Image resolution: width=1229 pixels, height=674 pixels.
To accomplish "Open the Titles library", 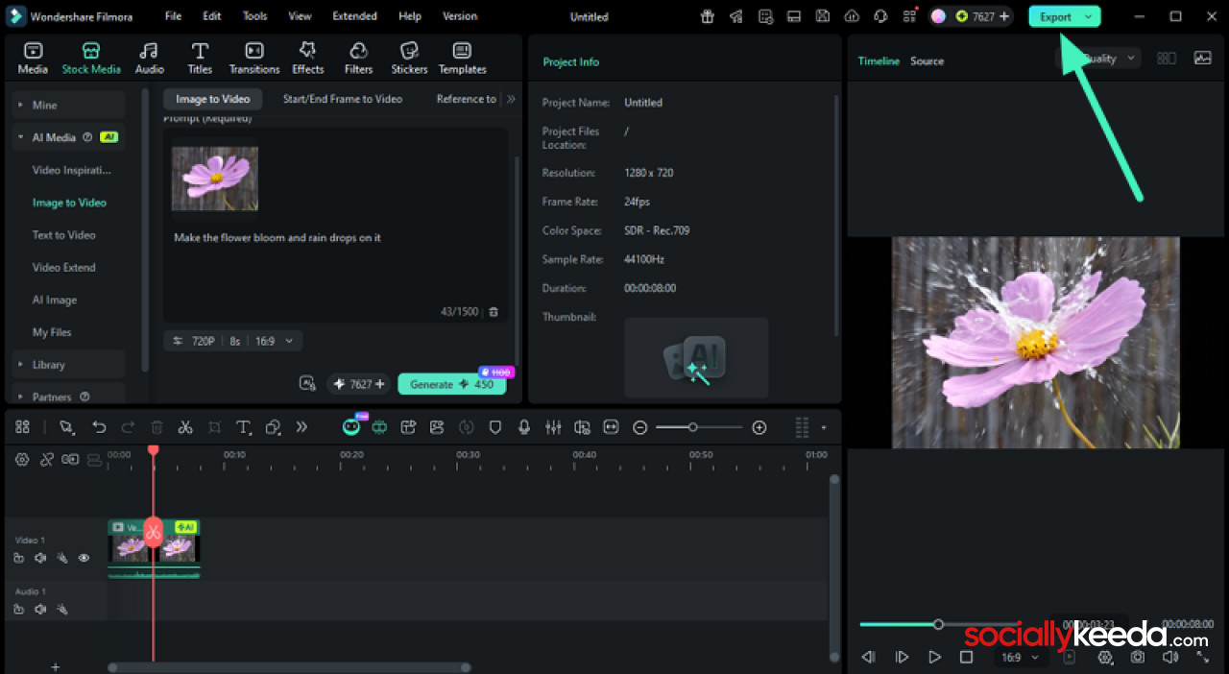I will (x=200, y=58).
